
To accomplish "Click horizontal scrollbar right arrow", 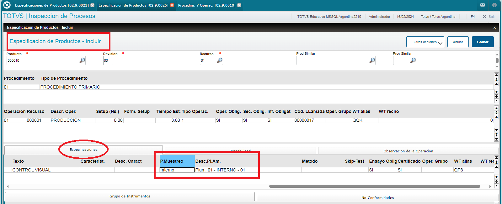I will pyautogui.click(x=490, y=186).
